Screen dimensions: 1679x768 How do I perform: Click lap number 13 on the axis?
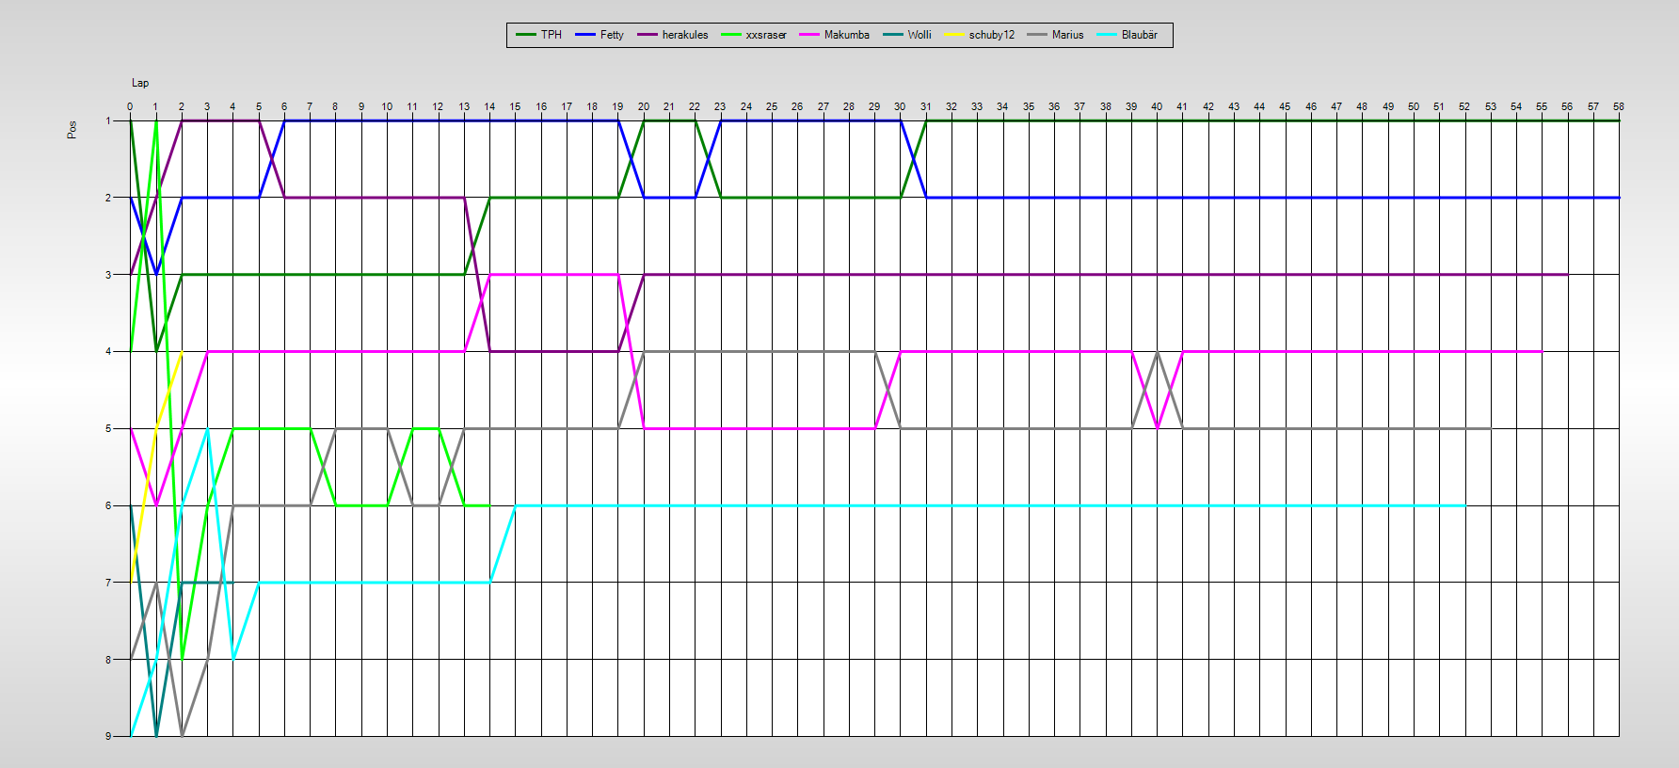click(464, 107)
